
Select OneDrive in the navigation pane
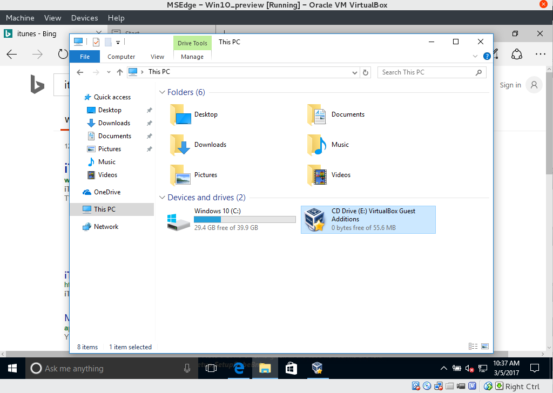[x=107, y=192]
